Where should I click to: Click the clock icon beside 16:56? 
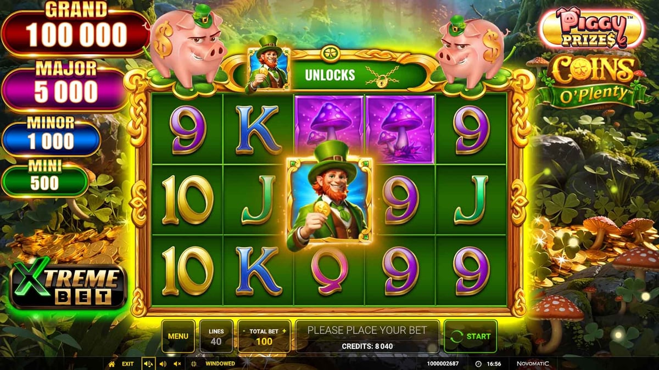(x=478, y=363)
